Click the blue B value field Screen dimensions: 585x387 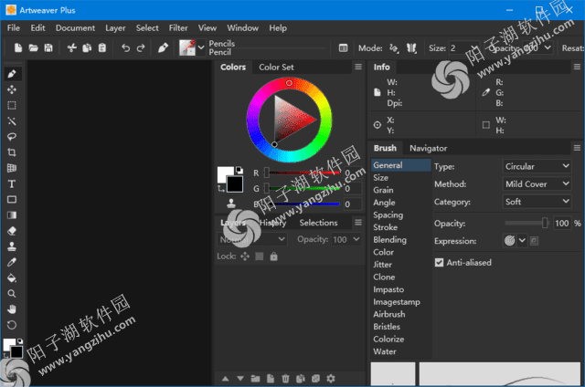352,204
